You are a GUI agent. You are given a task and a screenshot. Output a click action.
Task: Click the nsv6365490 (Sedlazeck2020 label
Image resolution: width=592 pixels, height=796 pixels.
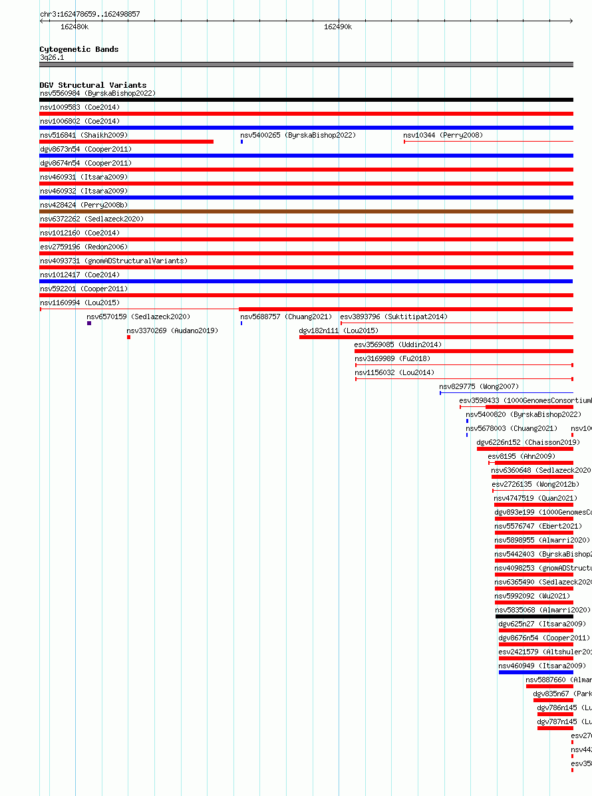[543, 582]
